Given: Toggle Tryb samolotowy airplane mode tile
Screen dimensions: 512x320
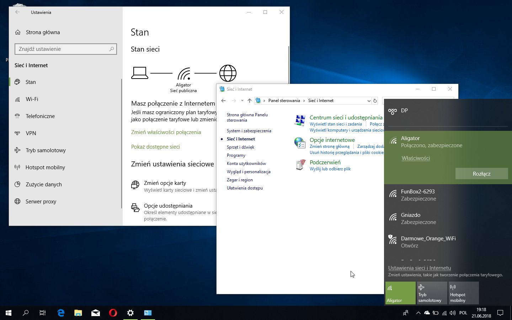Looking at the screenshot, I should click(432, 293).
